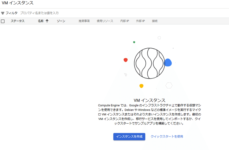
Task: Click the 推奨事項 column header
Action: pyautogui.click(x=84, y=21)
